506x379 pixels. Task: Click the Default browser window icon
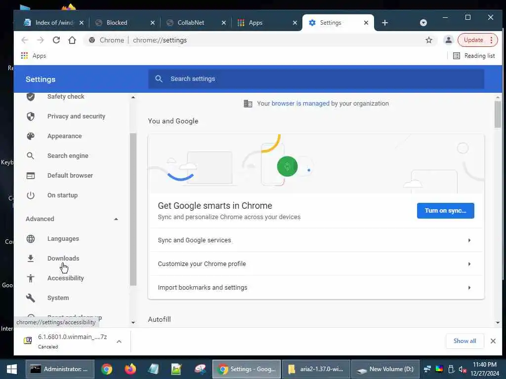tap(31, 176)
